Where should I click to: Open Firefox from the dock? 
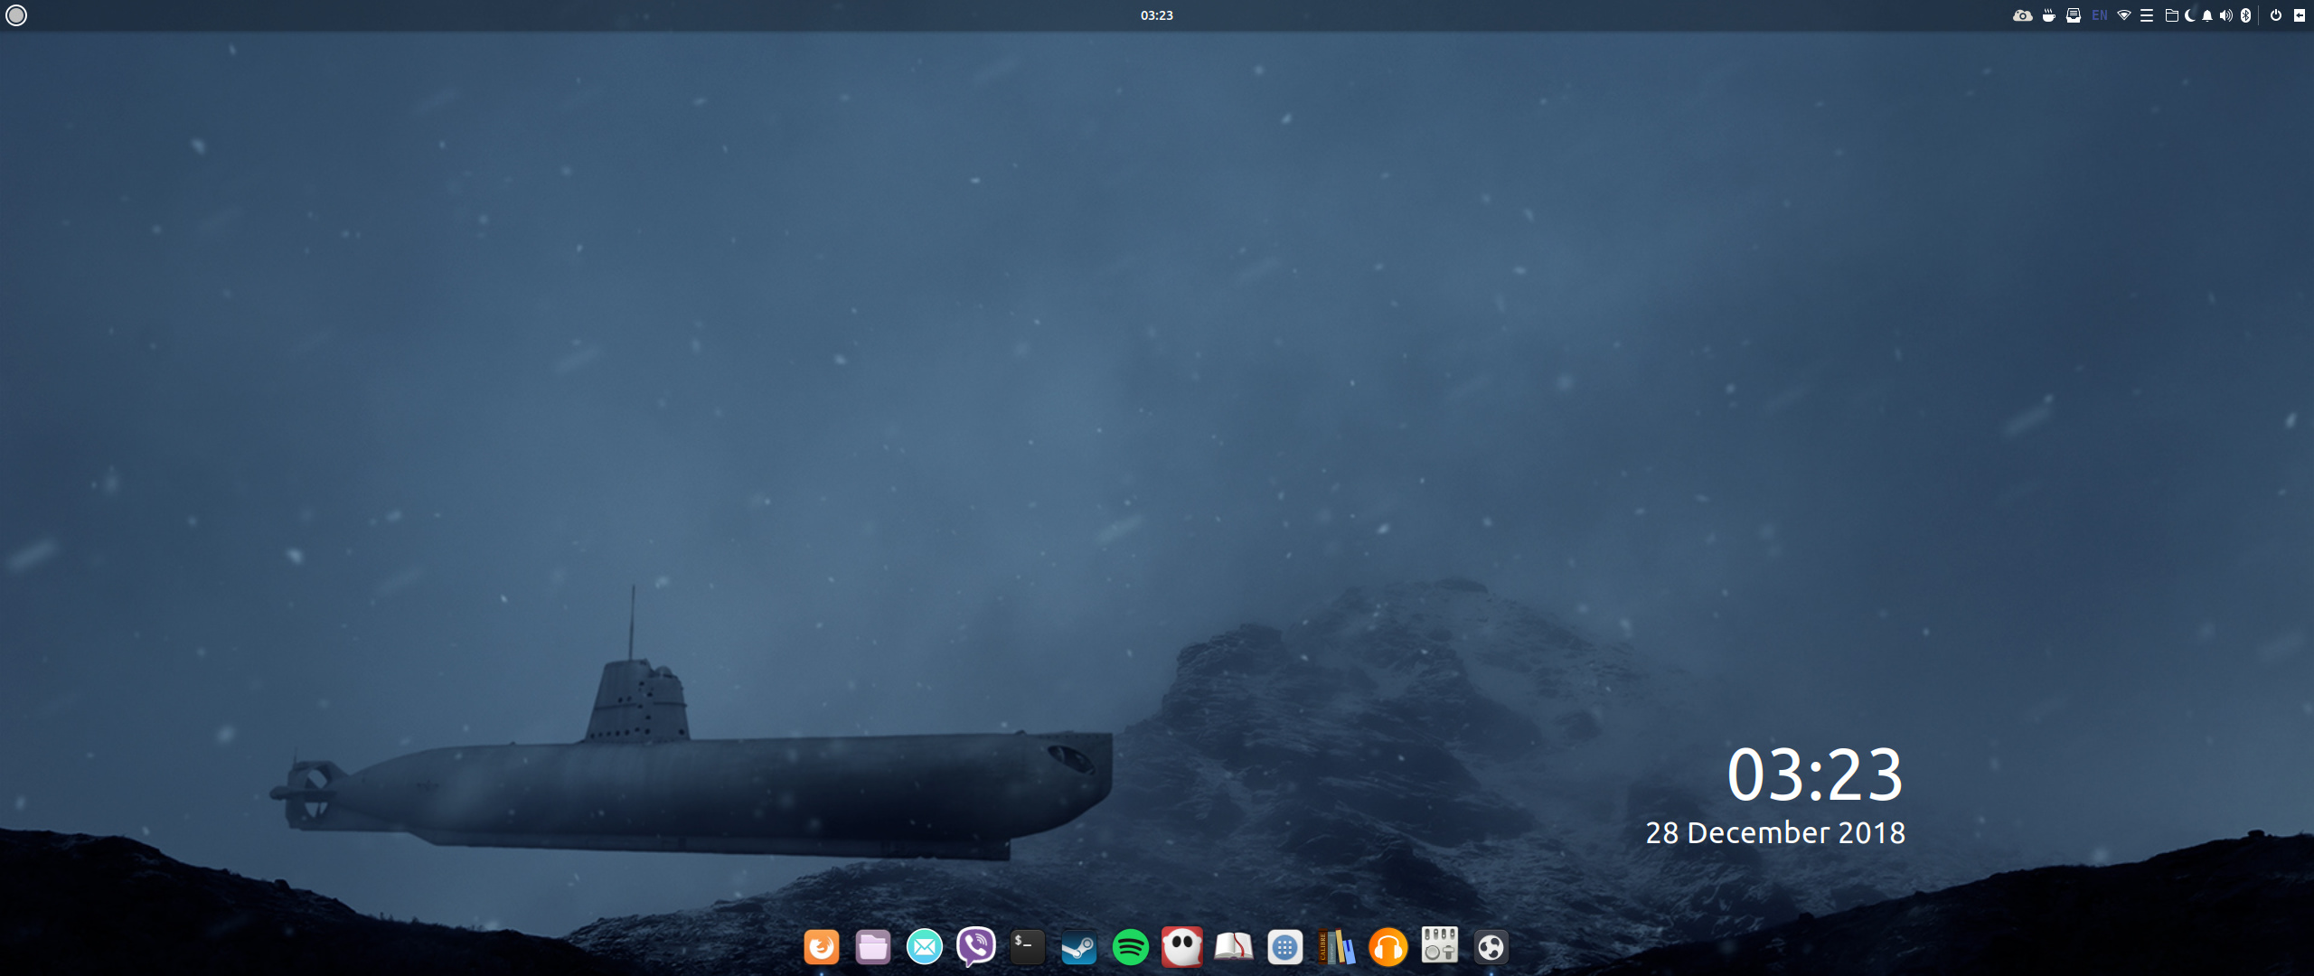pos(822,946)
